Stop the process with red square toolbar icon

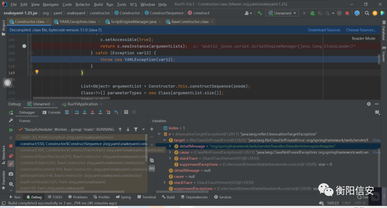(x=347, y=13)
